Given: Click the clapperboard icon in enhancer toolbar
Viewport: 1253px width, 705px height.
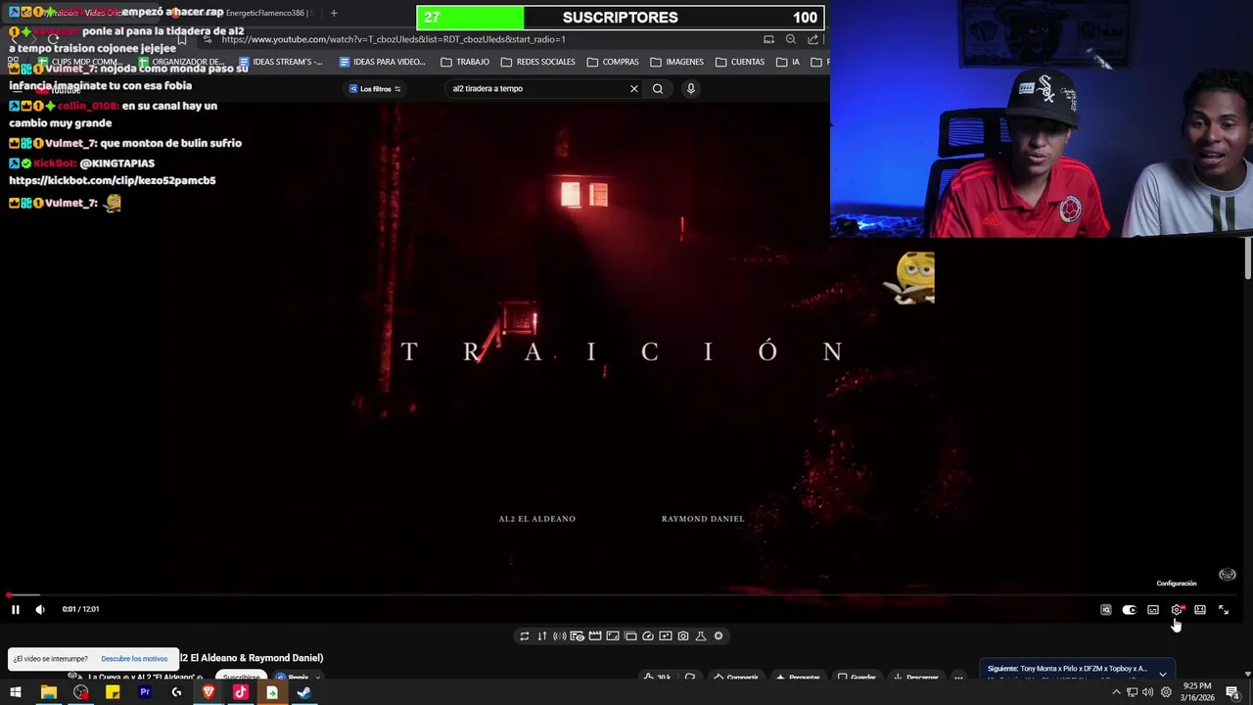Looking at the screenshot, I should pos(595,636).
